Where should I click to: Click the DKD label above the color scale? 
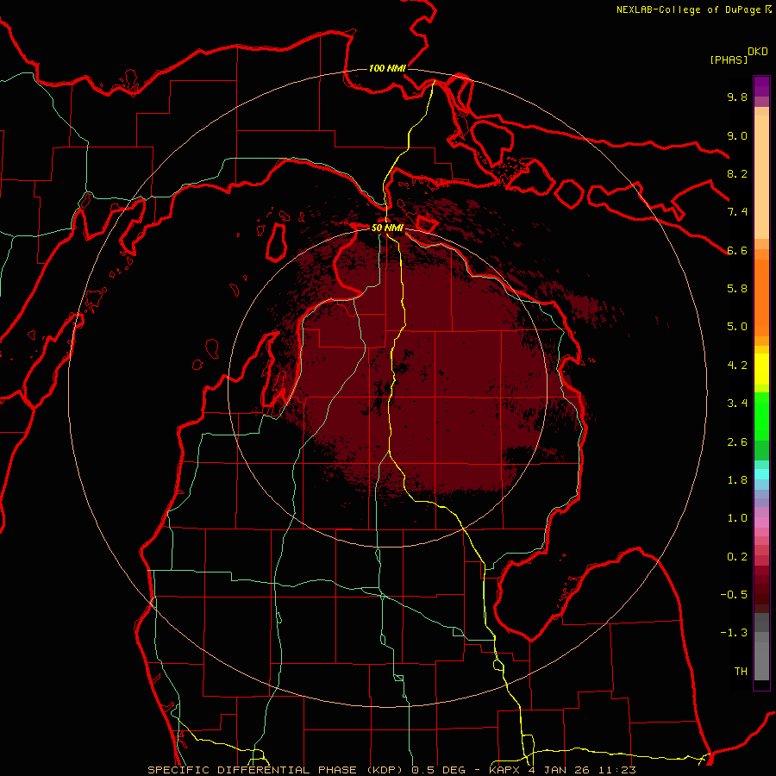758,52
